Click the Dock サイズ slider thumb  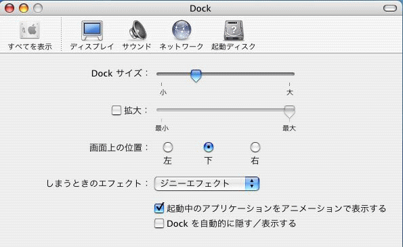coord(196,76)
